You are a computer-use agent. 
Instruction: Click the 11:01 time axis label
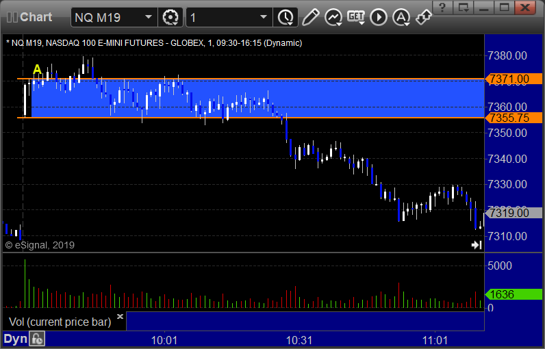(435, 340)
